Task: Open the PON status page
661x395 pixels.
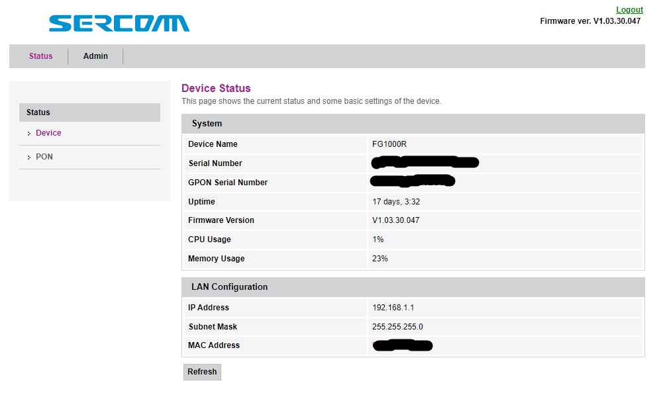Action: click(x=44, y=156)
